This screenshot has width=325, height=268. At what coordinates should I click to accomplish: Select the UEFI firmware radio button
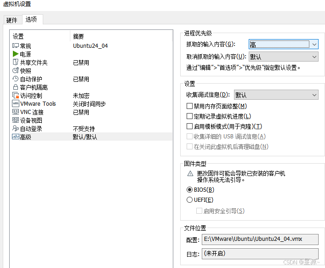(x=189, y=200)
